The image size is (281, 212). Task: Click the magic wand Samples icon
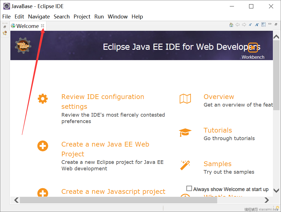(185, 165)
